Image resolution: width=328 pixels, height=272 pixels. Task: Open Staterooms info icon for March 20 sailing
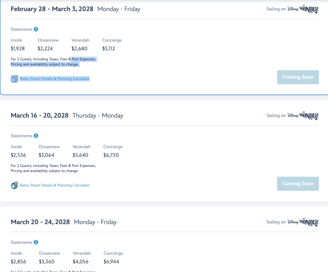click(x=36, y=242)
